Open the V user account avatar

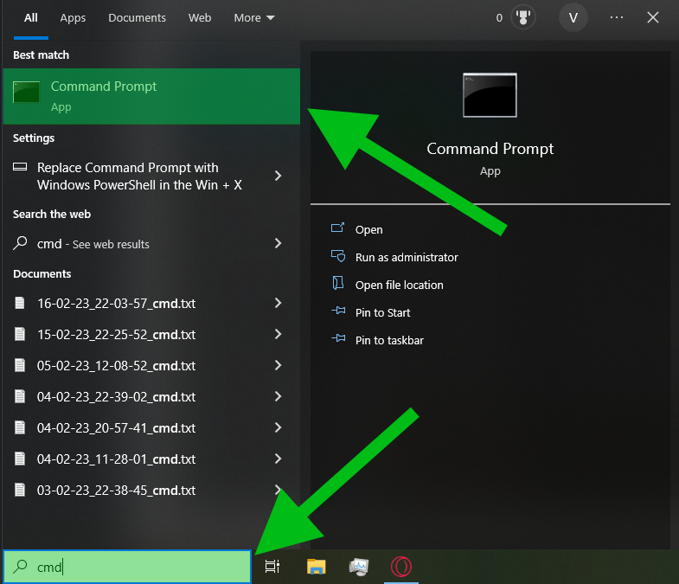click(573, 18)
